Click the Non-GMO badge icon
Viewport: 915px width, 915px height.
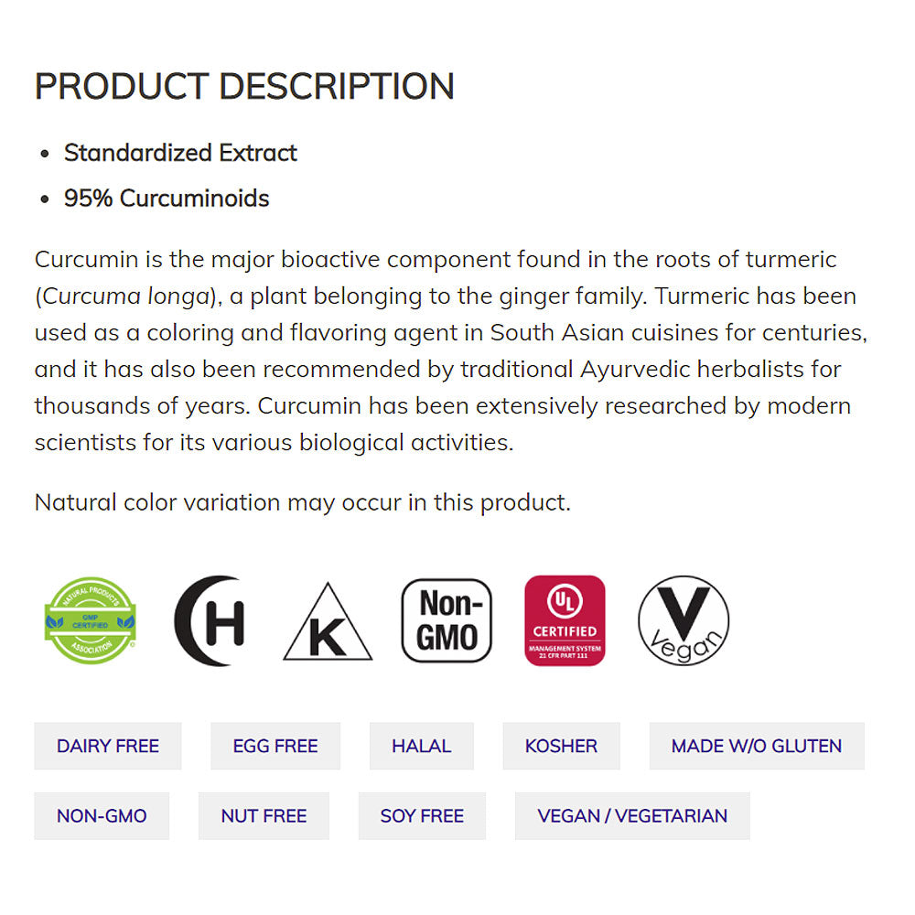pyautogui.click(x=447, y=619)
